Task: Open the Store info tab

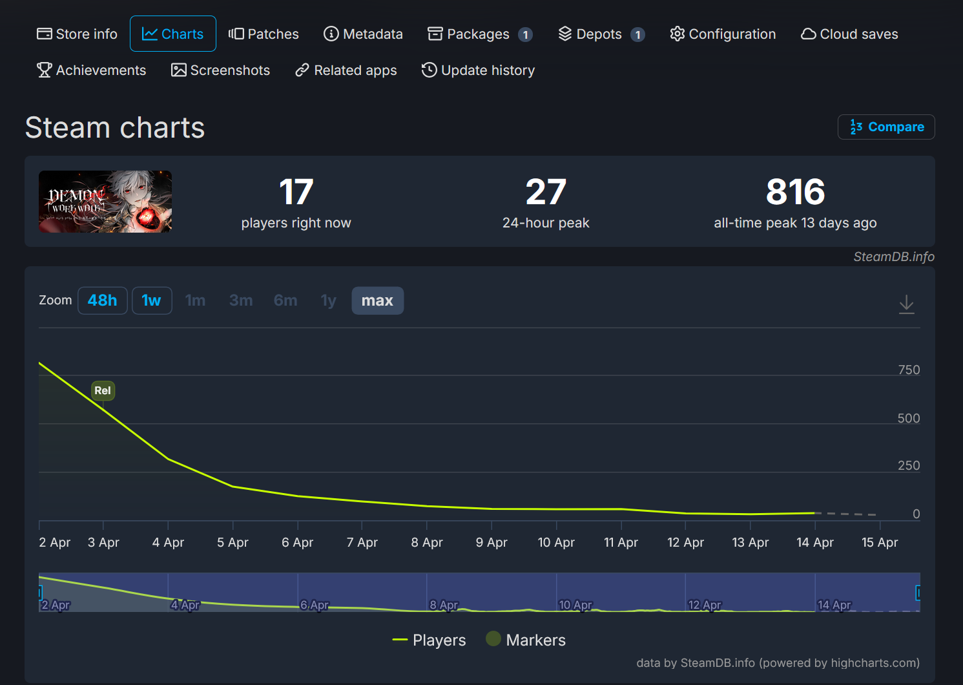Action: coord(77,34)
